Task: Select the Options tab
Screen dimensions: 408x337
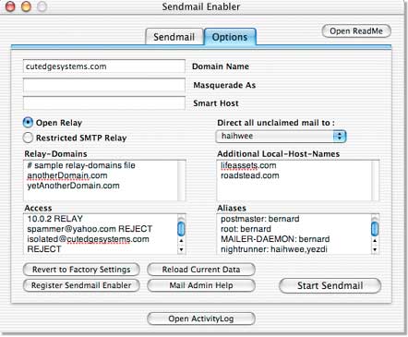Action: (x=230, y=37)
